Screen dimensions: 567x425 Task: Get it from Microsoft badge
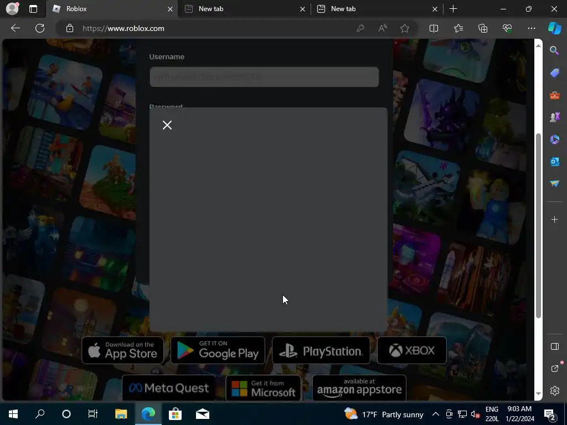263,388
